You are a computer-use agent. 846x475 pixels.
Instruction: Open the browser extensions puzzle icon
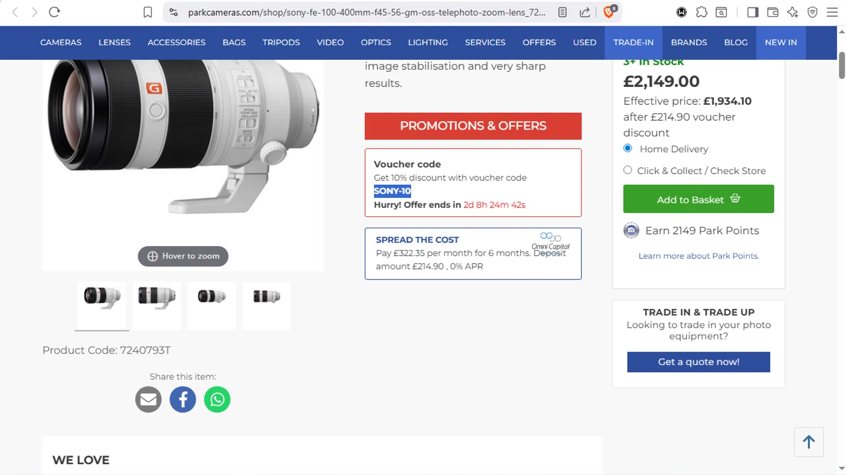pos(702,12)
